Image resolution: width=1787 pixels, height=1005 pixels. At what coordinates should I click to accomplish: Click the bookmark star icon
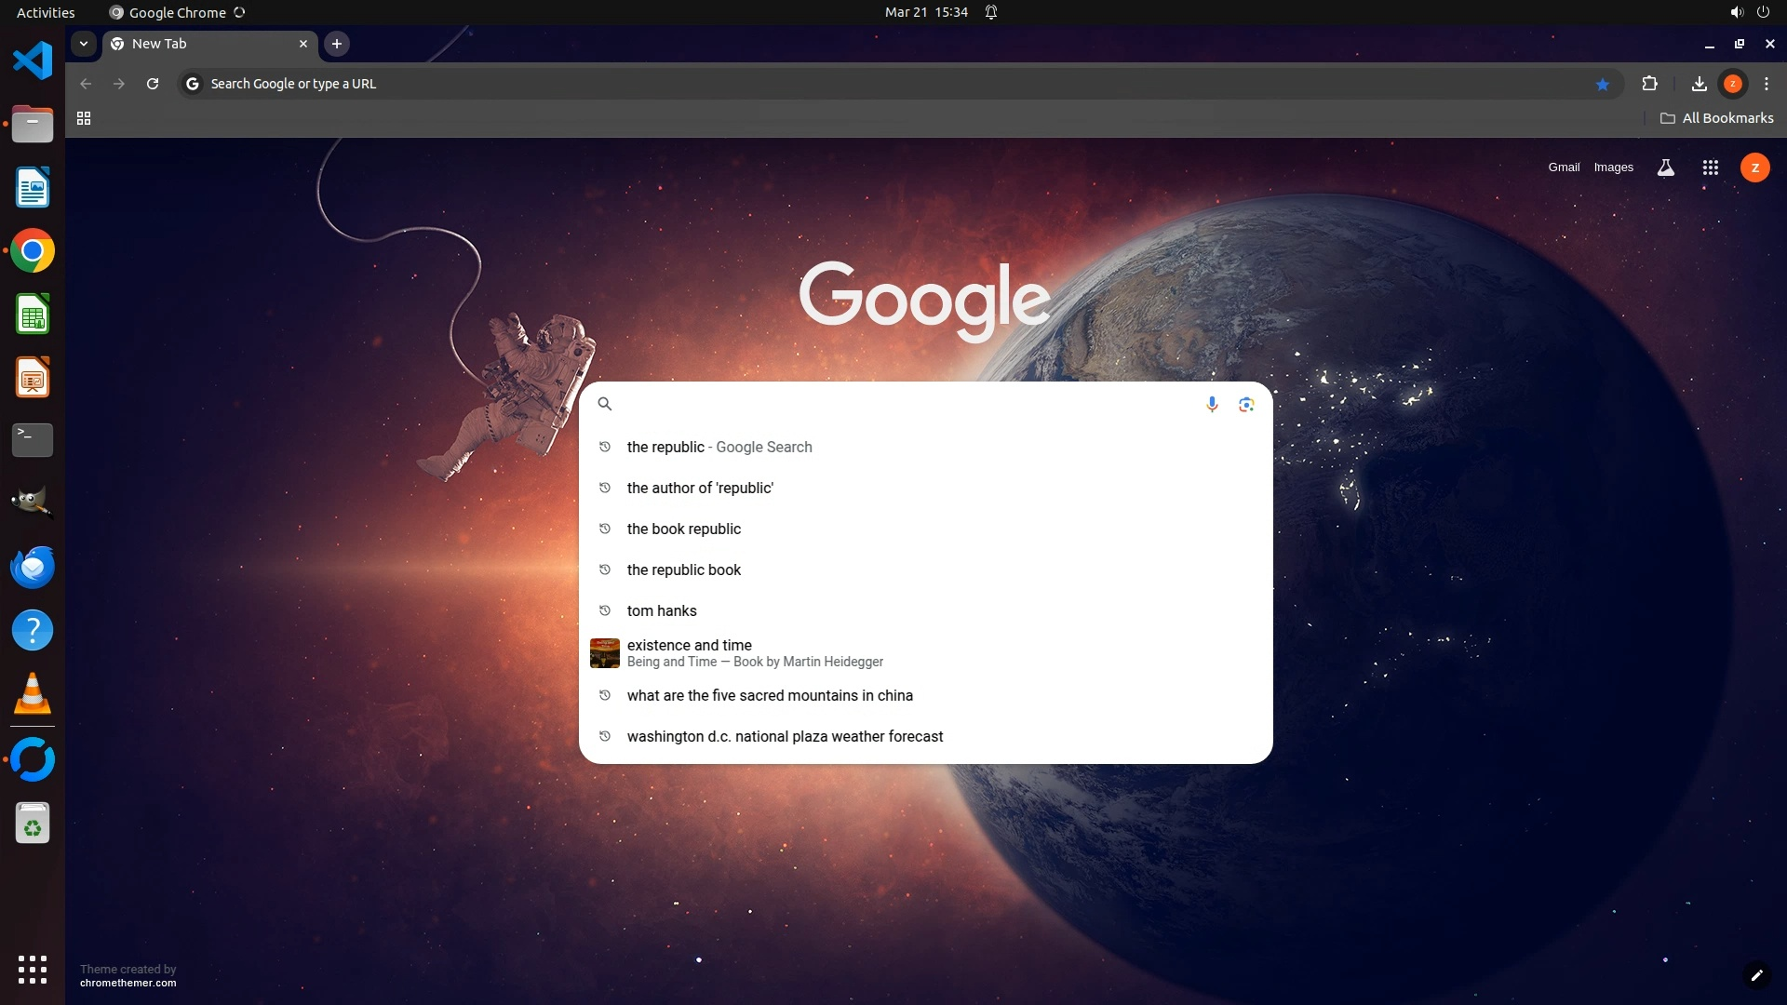pyautogui.click(x=1602, y=84)
